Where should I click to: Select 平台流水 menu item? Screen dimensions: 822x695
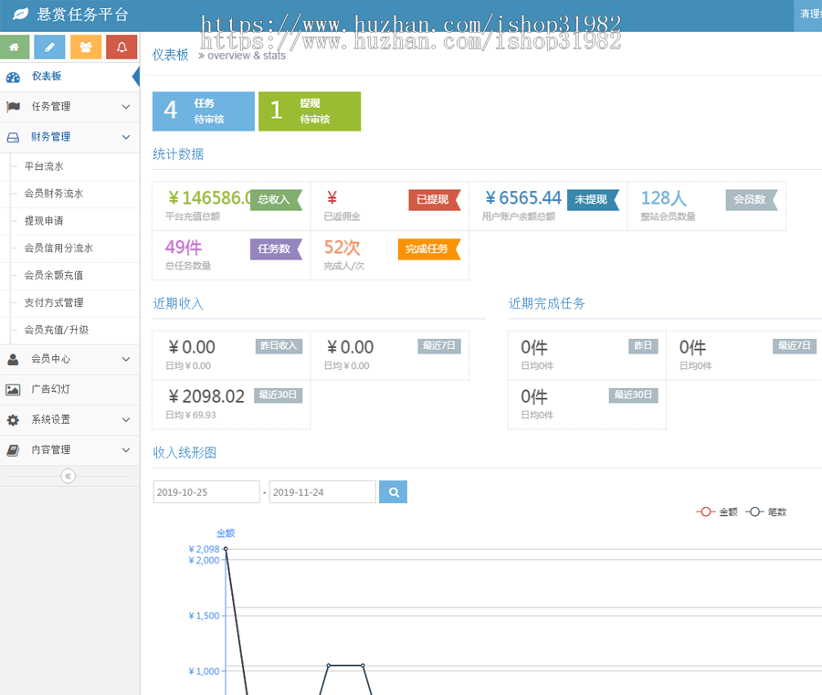pos(44,167)
